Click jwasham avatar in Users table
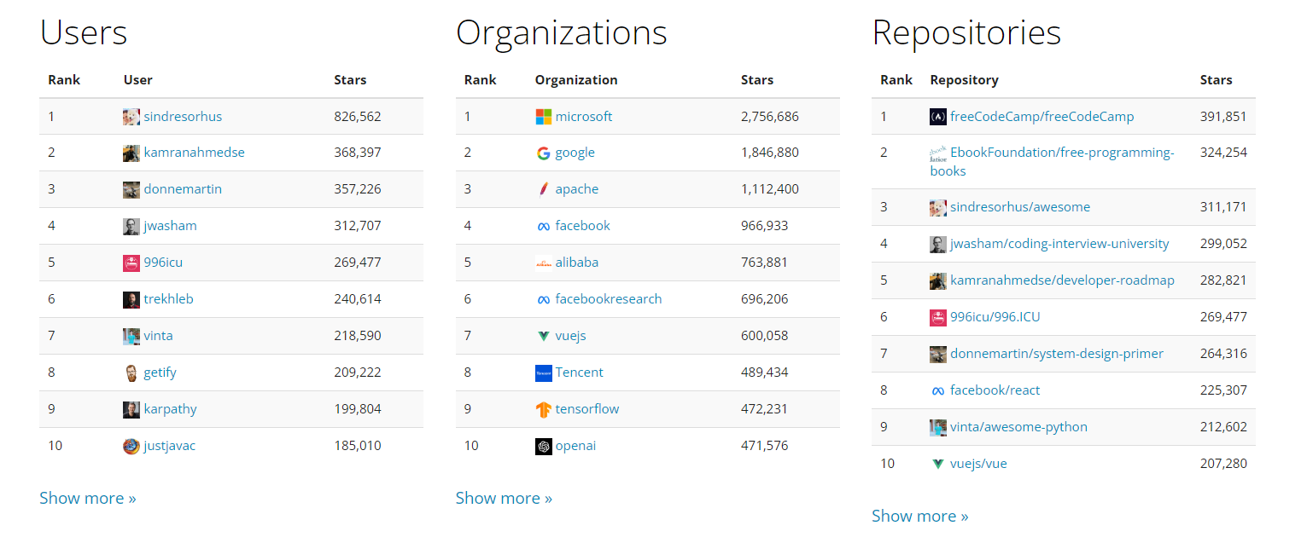This screenshot has height=543, width=1307. coord(131,227)
